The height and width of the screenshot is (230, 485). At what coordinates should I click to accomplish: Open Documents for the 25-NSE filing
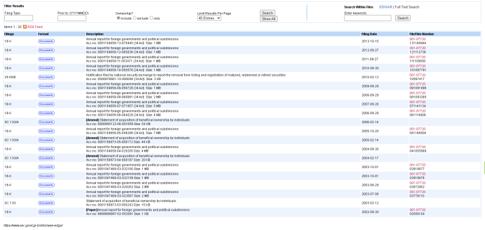point(46,77)
